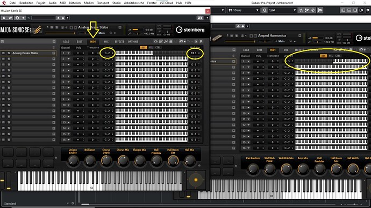Select next program arrow beside Analog Brass Stabs
The height and width of the screenshot is (208, 371).
tap(75, 27)
